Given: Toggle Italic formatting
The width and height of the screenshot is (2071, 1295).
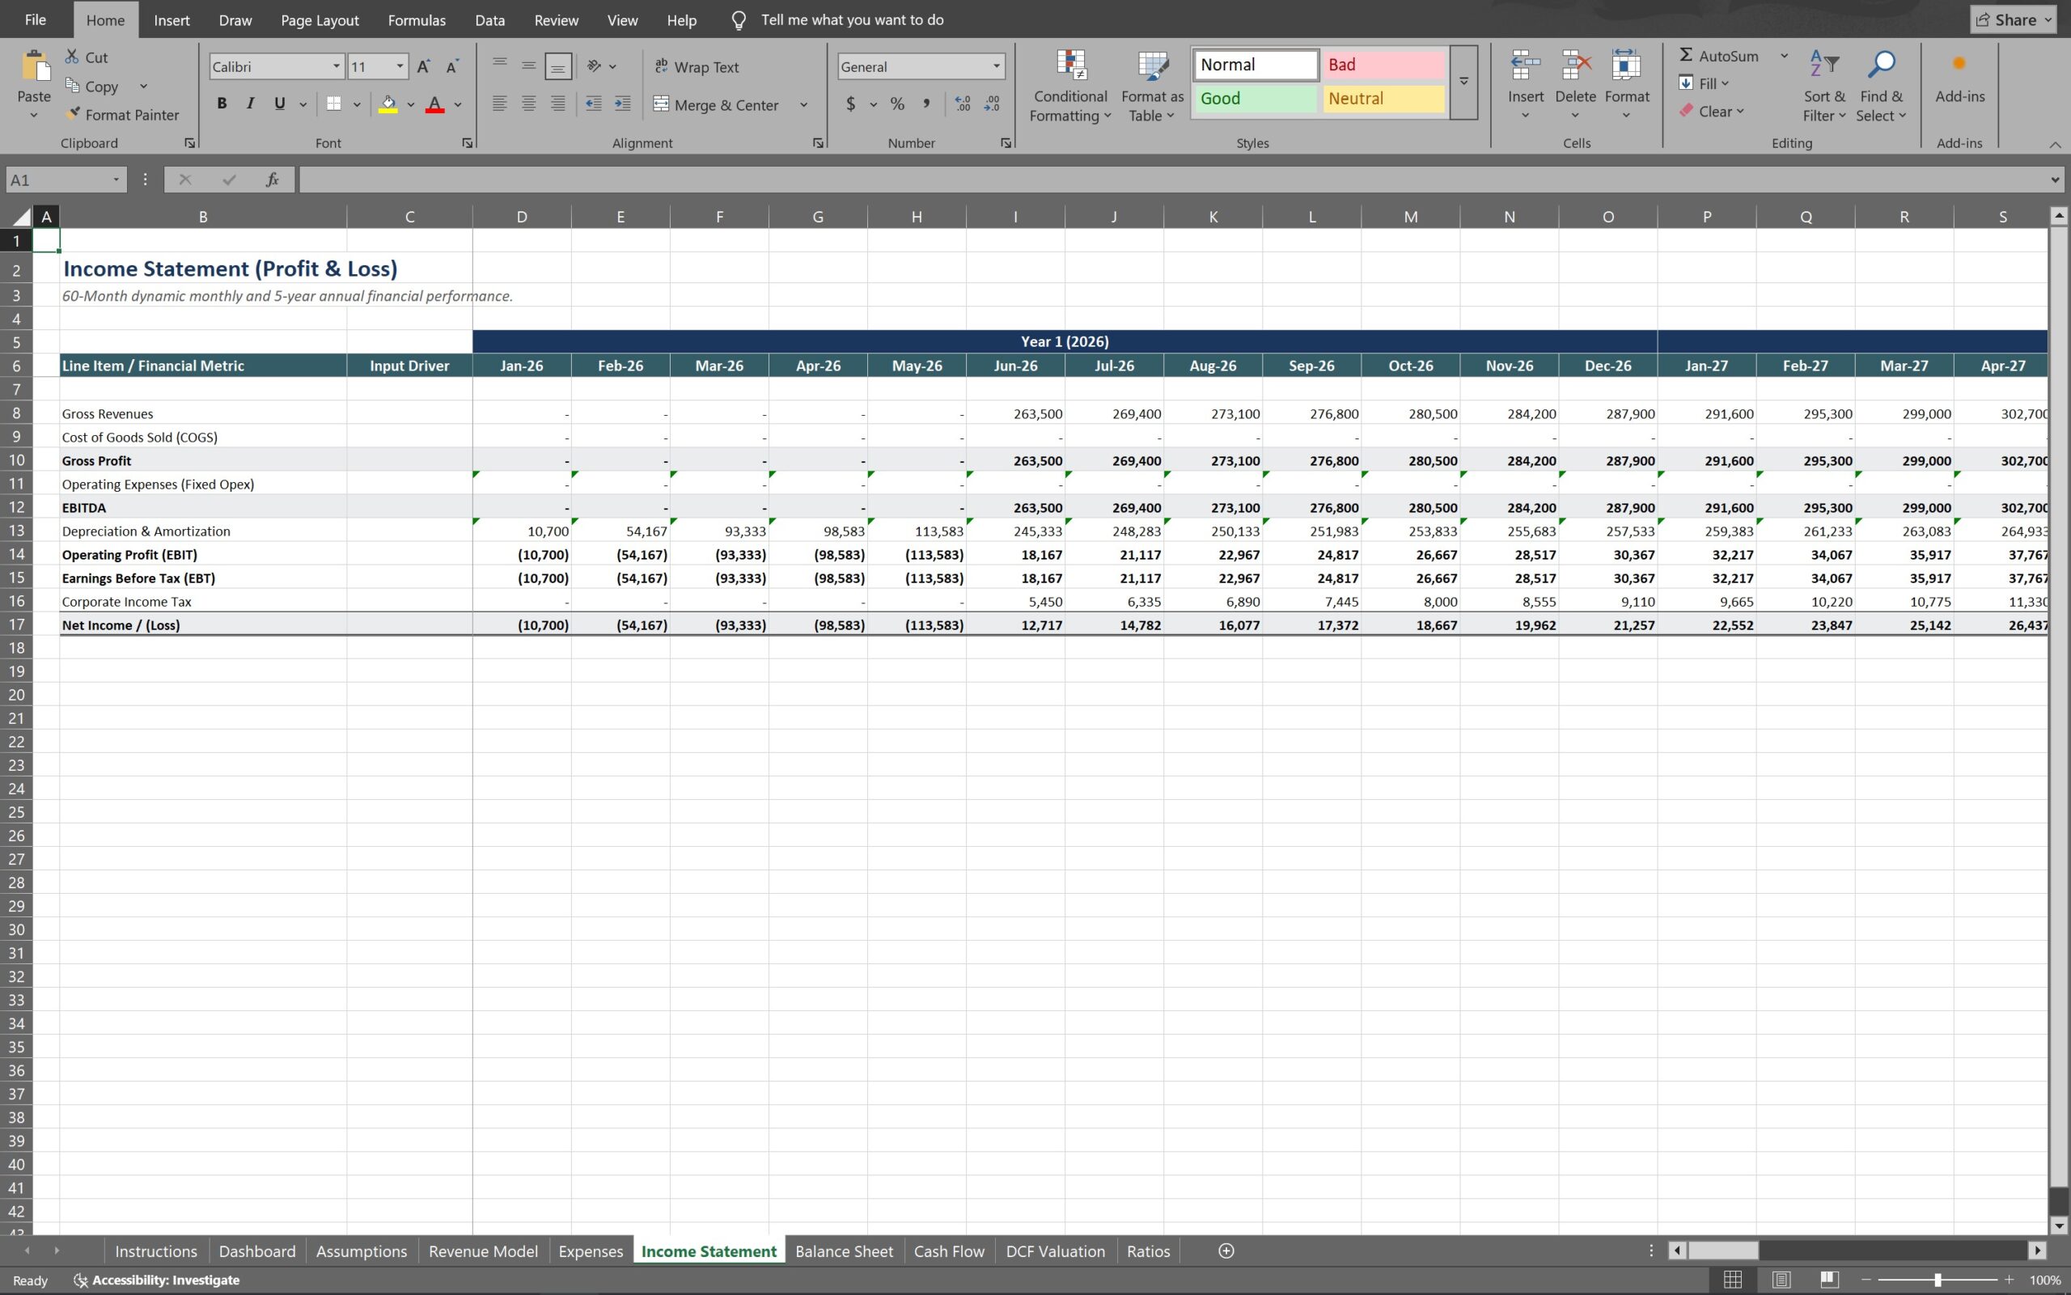Looking at the screenshot, I should [x=250, y=104].
